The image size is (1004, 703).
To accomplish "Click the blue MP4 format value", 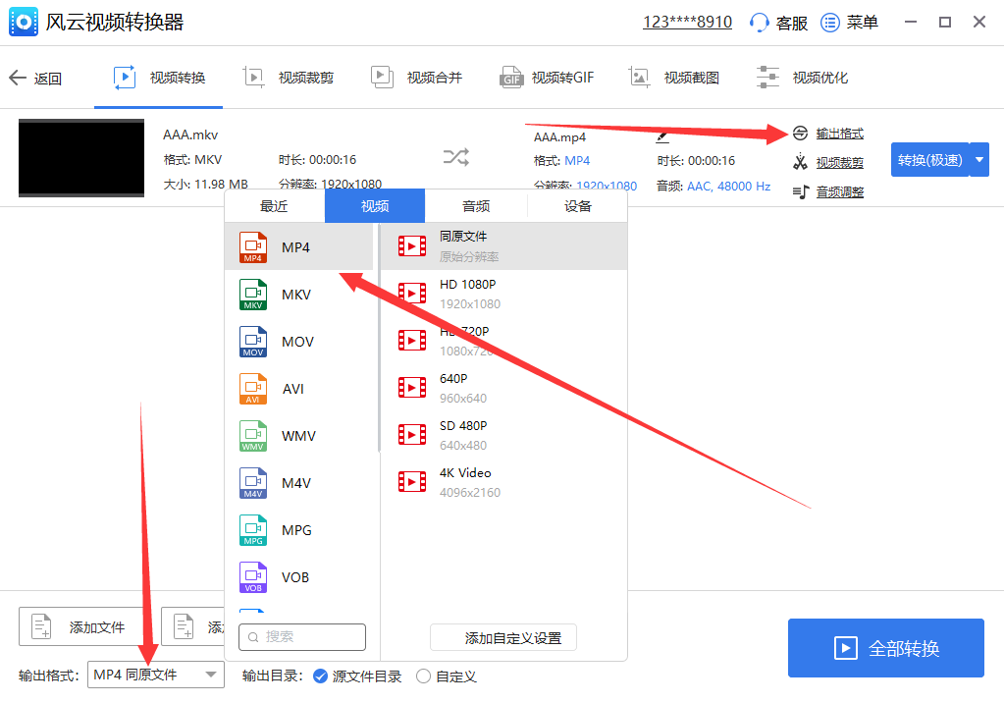I will [x=577, y=161].
